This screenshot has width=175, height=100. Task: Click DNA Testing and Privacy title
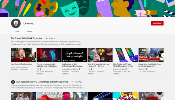coord(123,65)
